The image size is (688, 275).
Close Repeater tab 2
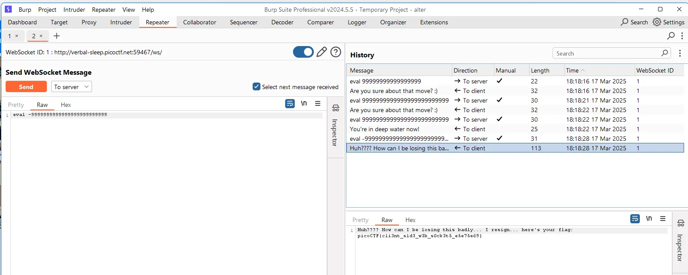click(41, 36)
